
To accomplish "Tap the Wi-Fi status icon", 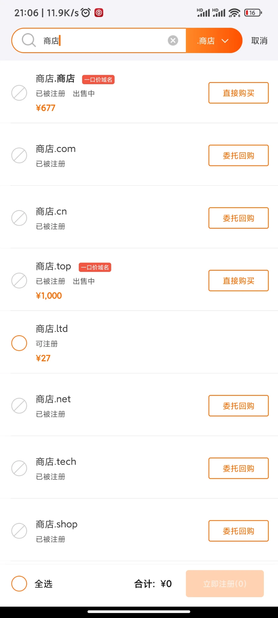I will pos(234,13).
